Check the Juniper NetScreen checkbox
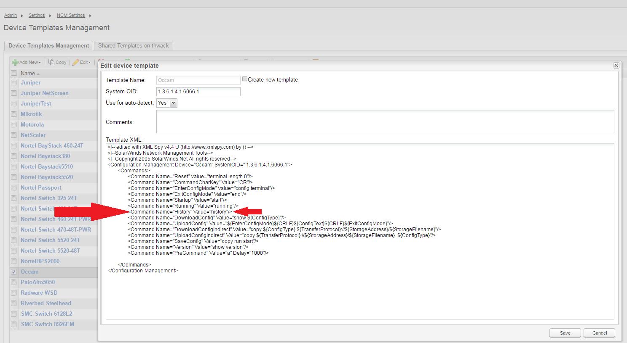 point(14,93)
